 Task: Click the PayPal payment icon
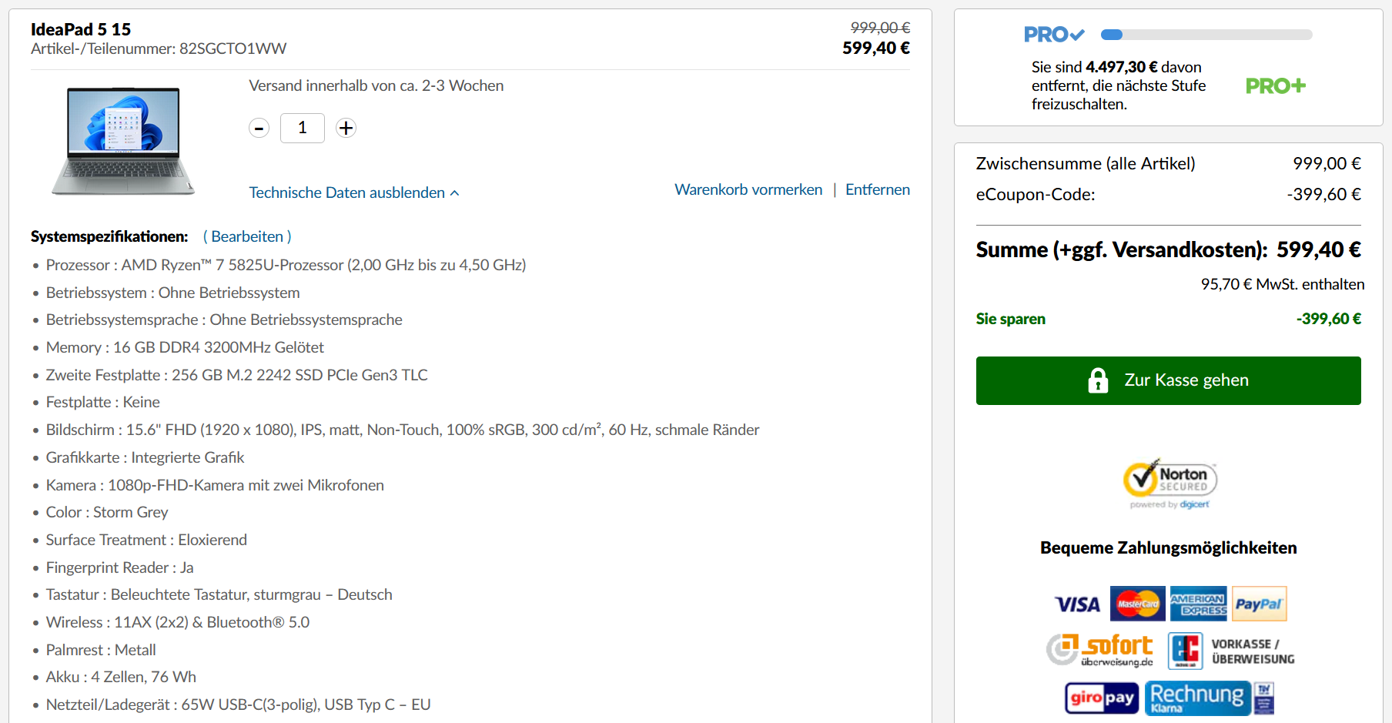tap(1259, 604)
